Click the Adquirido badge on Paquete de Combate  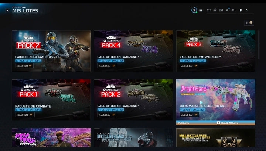click(x=25, y=115)
